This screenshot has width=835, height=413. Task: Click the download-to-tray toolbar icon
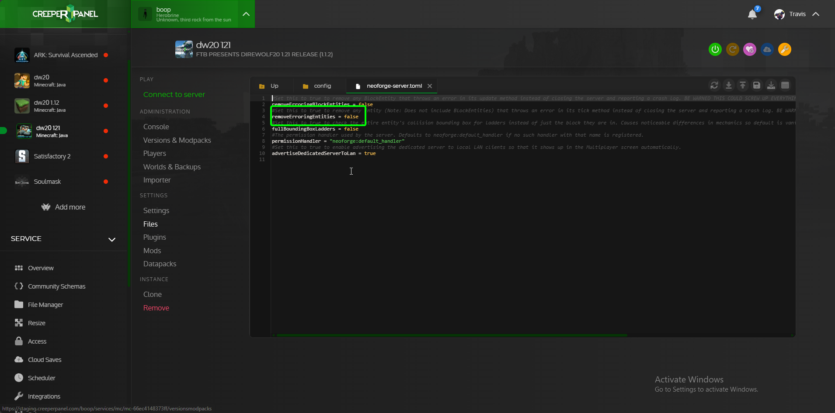click(x=771, y=85)
